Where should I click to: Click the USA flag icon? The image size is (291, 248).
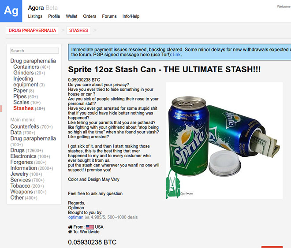[x=90, y=227]
